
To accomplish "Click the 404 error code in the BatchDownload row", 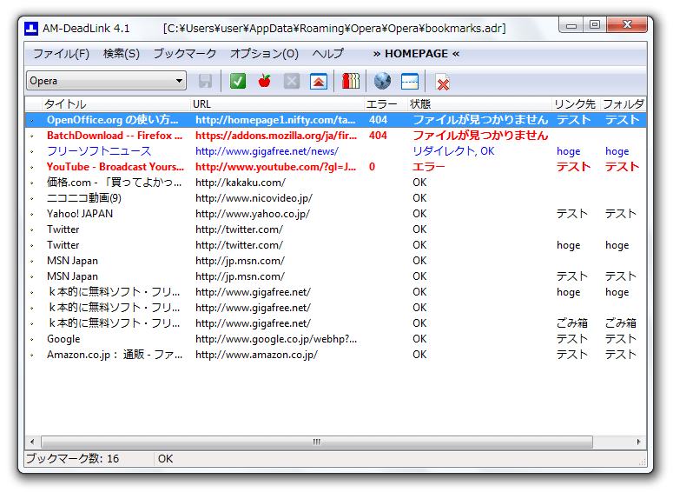I will pyautogui.click(x=378, y=136).
